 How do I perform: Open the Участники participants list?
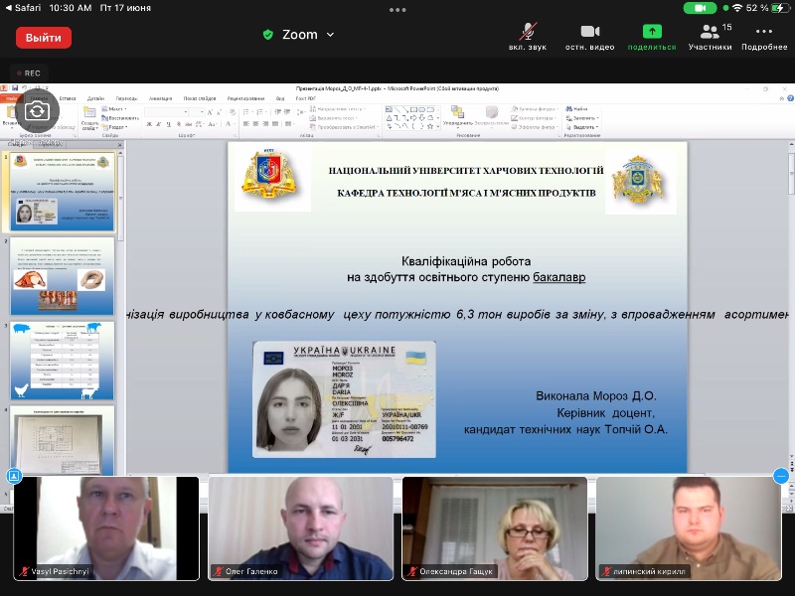click(x=710, y=36)
